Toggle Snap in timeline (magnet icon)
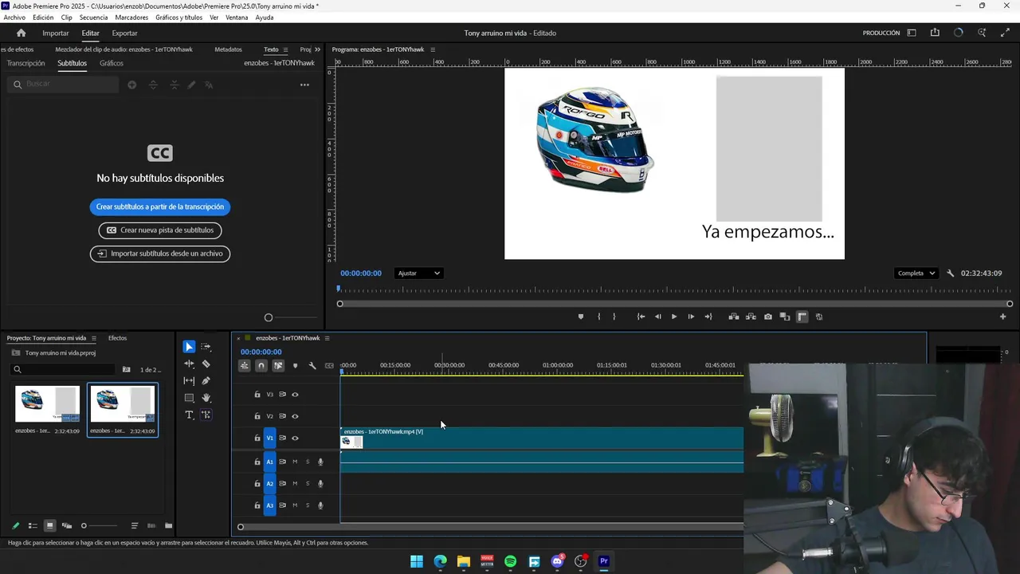The image size is (1020, 574). click(261, 366)
